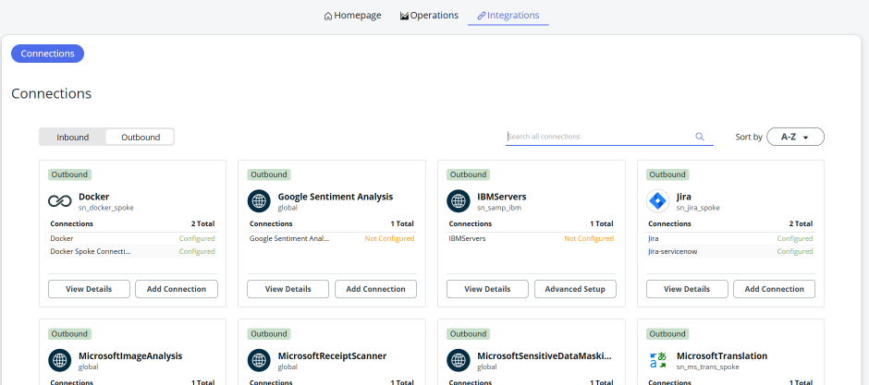Screen dimensions: 869x385
Task: Click the Docker infinity logo icon
Action: (x=59, y=200)
